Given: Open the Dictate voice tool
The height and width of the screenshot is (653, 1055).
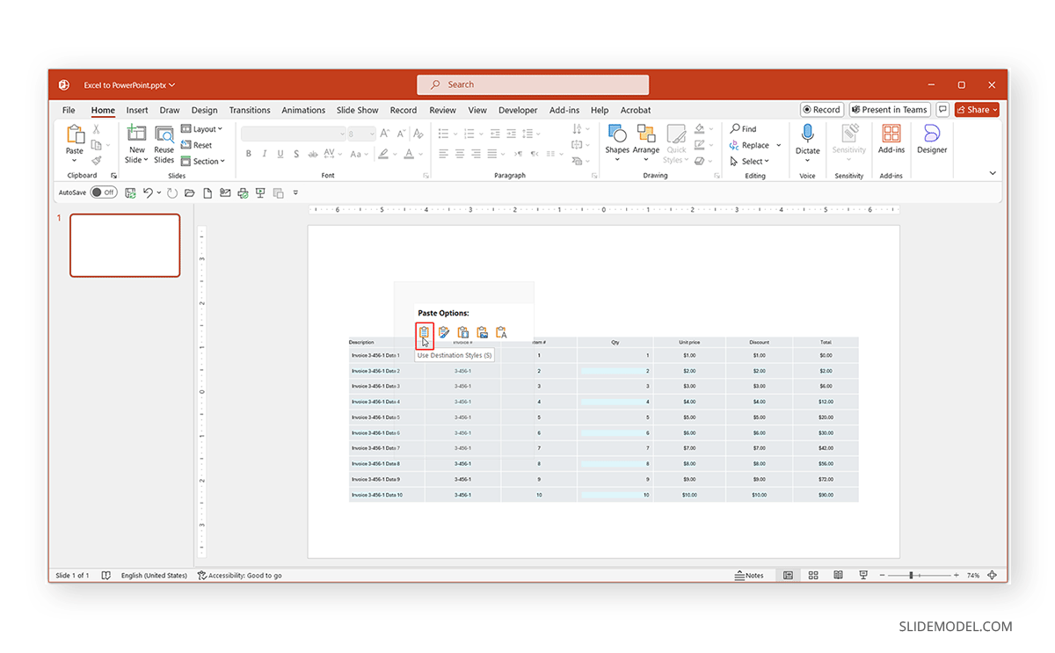Looking at the screenshot, I should [807, 141].
